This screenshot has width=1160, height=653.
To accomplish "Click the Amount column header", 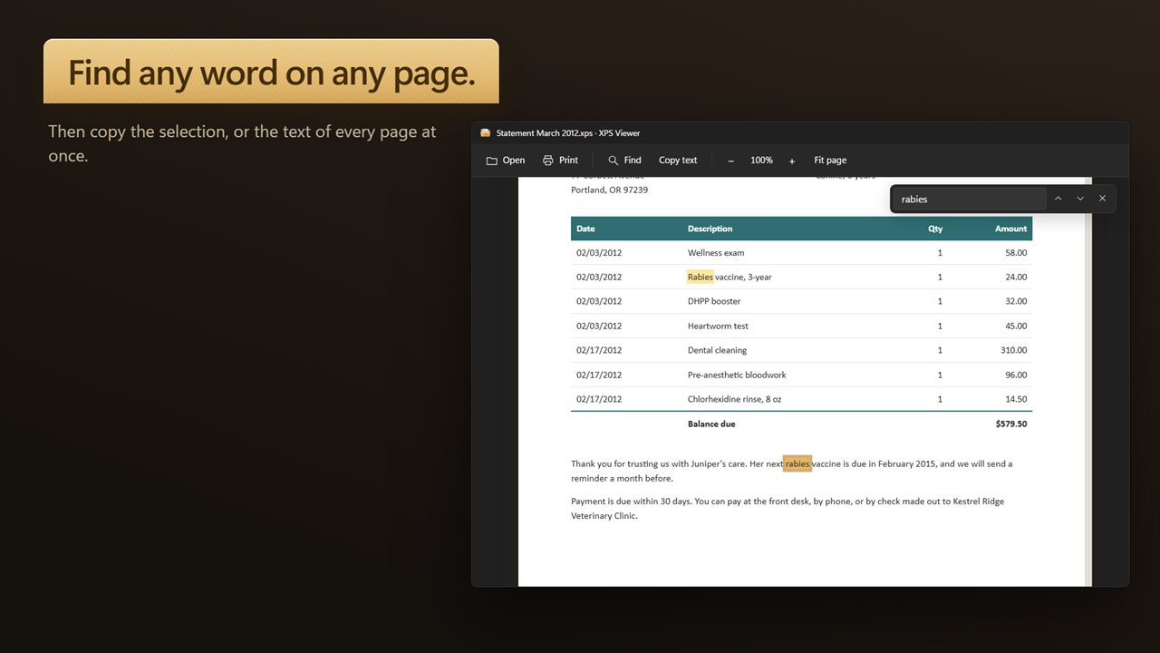I will [x=1010, y=229].
